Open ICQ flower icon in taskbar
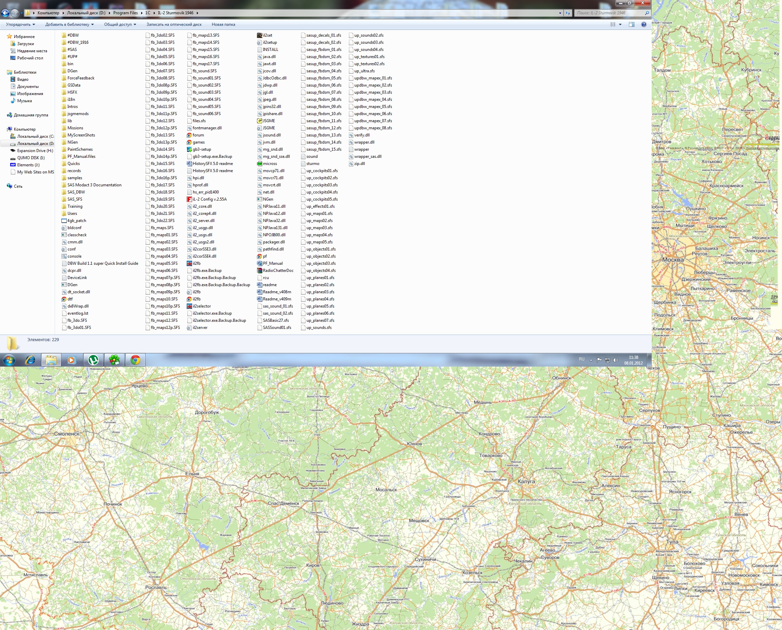The width and height of the screenshot is (782, 630). pyautogui.click(x=114, y=360)
